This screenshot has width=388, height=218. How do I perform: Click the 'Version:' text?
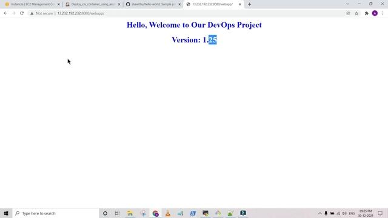point(186,40)
